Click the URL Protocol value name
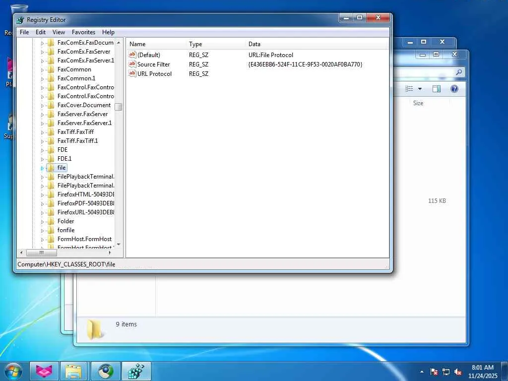The height and width of the screenshot is (381, 508). coord(155,73)
